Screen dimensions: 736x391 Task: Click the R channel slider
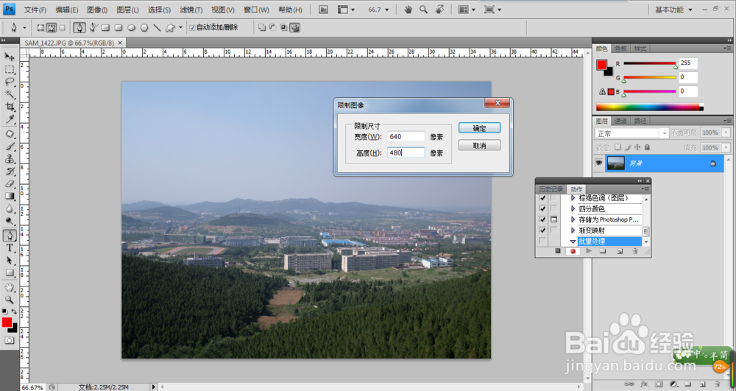click(650, 63)
